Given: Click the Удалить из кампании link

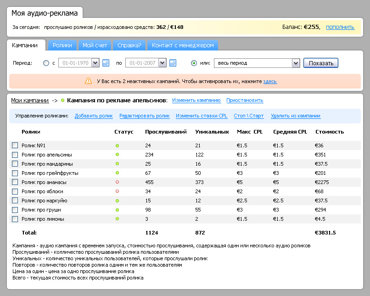Looking at the screenshot, I should [x=296, y=116].
